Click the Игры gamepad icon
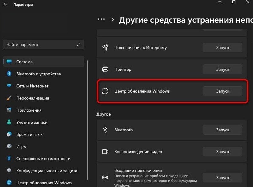Image resolution: width=253 pixels, height=187 pixels. pos(9,146)
